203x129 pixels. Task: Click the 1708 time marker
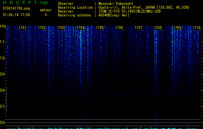pyautogui.click(x=158, y=28)
